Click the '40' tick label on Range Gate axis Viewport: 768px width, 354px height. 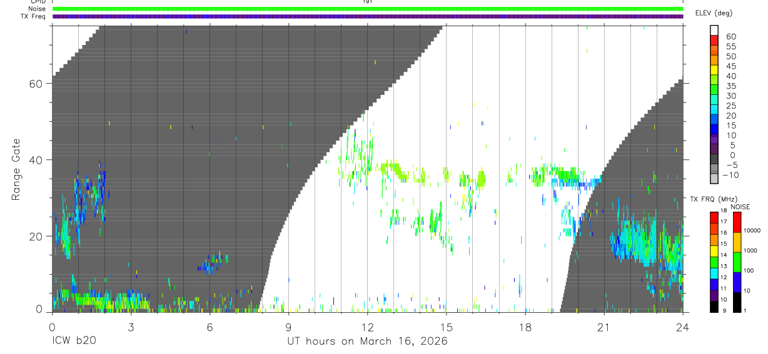click(x=35, y=160)
